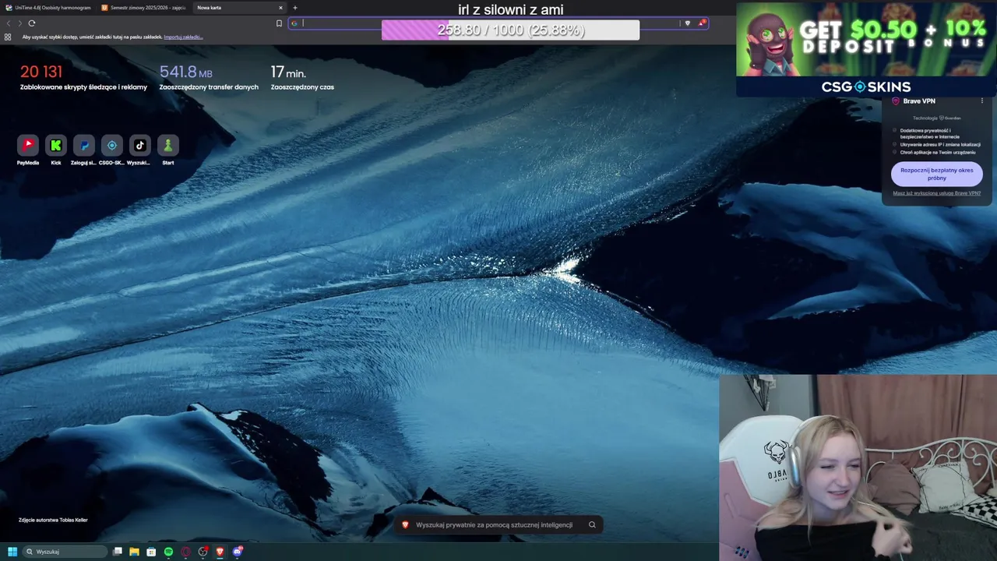997x561 pixels.
Task: Open the Windows Start menu
Action: tap(12, 552)
